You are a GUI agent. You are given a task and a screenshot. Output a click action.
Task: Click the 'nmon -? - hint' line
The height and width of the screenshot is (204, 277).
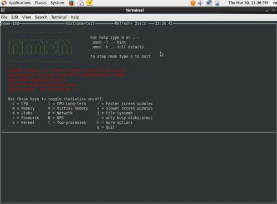(109, 42)
